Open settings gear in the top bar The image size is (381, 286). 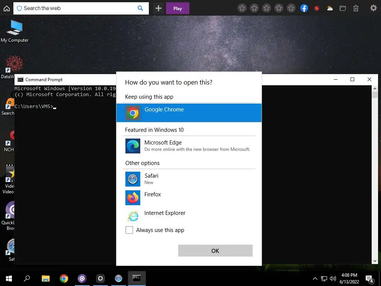point(374,8)
